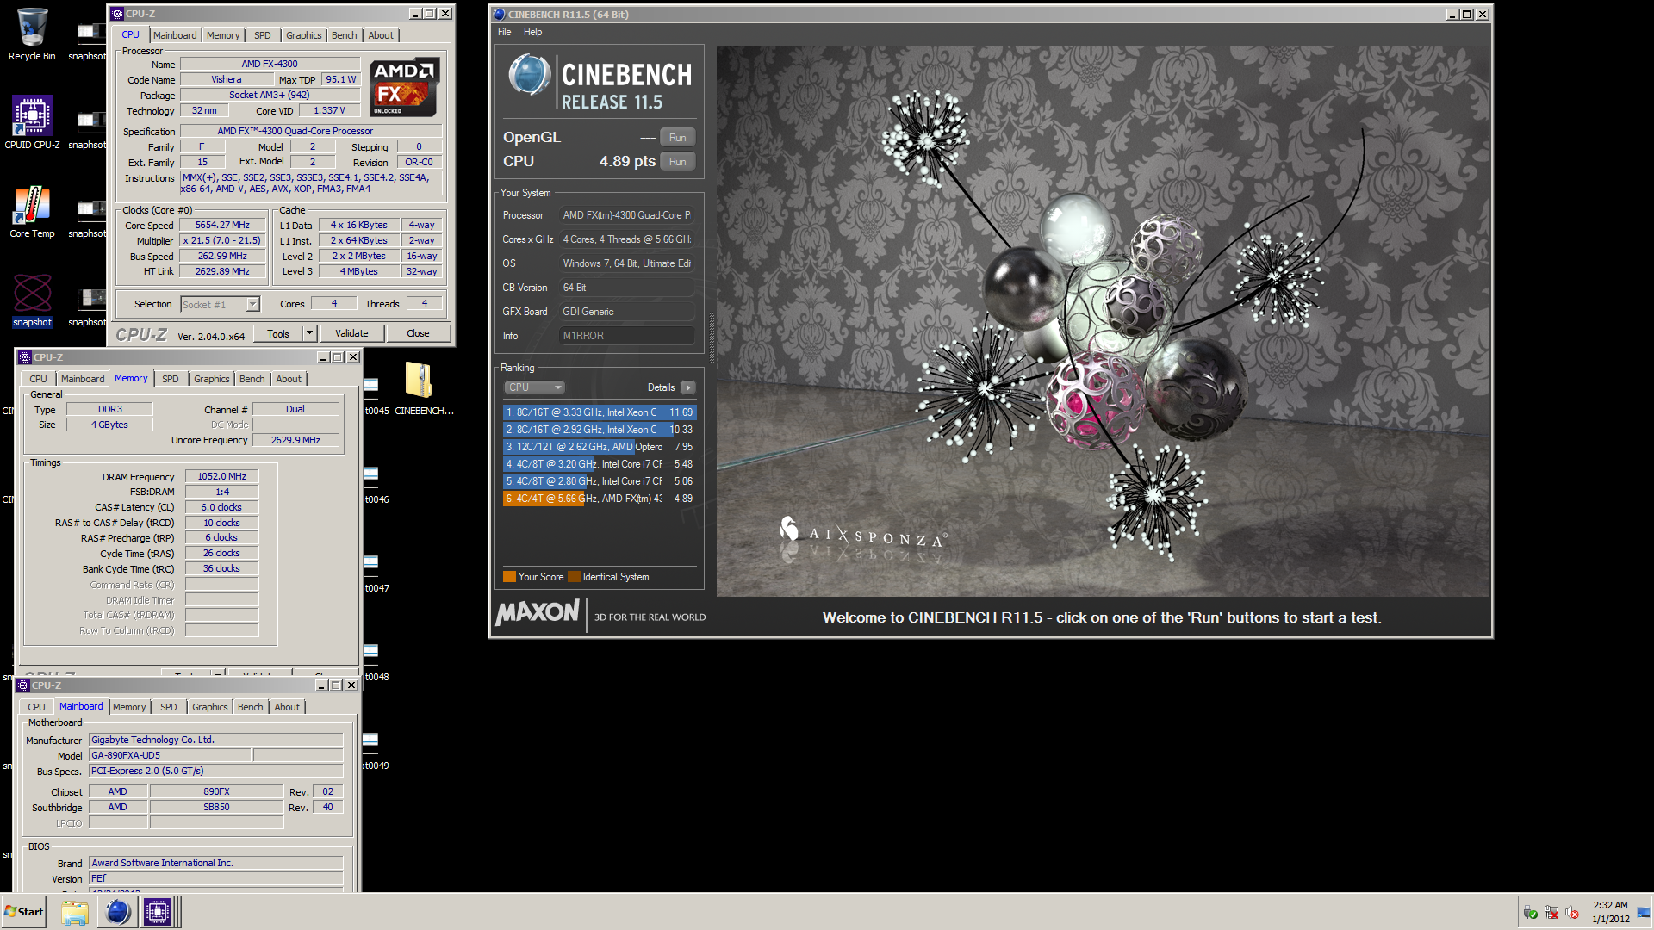The height and width of the screenshot is (930, 1654).
Task: Open SPD tab in Memory CPU-Z window
Action: coord(171,379)
